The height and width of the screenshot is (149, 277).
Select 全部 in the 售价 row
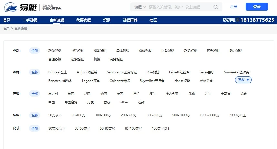35,115
